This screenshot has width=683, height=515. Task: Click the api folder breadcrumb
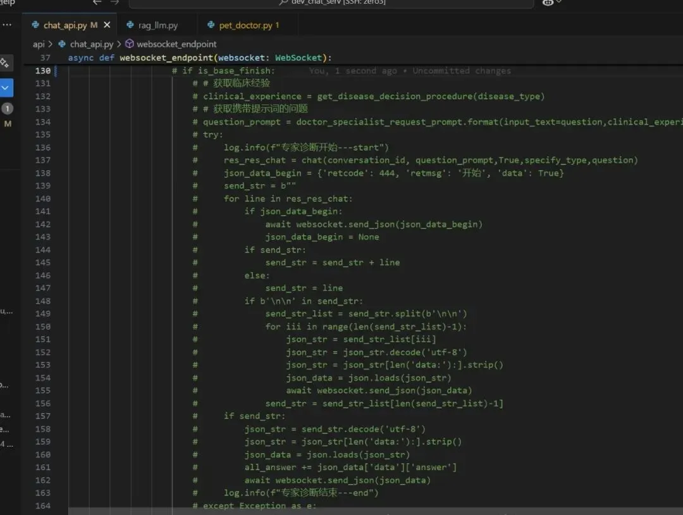pyautogui.click(x=39, y=44)
